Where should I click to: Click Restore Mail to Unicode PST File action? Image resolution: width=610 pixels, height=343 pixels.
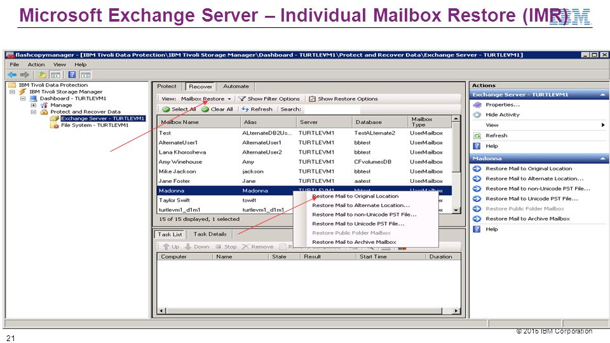[x=531, y=199]
